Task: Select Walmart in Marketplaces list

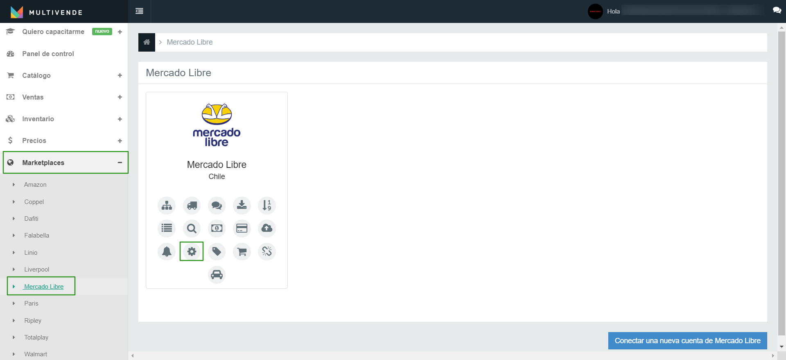Action: point(36,354)
